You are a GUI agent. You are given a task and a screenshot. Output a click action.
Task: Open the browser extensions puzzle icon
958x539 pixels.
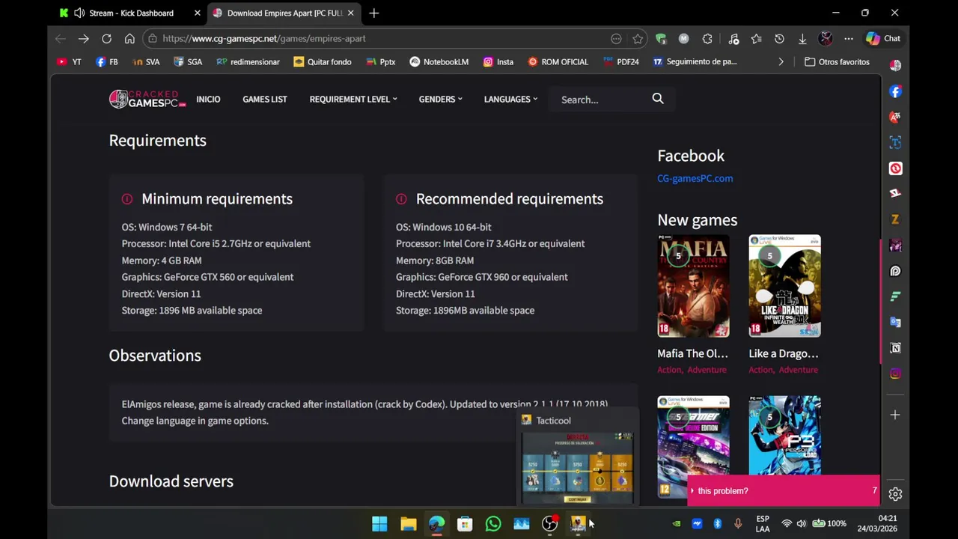(x=707, y=38)
